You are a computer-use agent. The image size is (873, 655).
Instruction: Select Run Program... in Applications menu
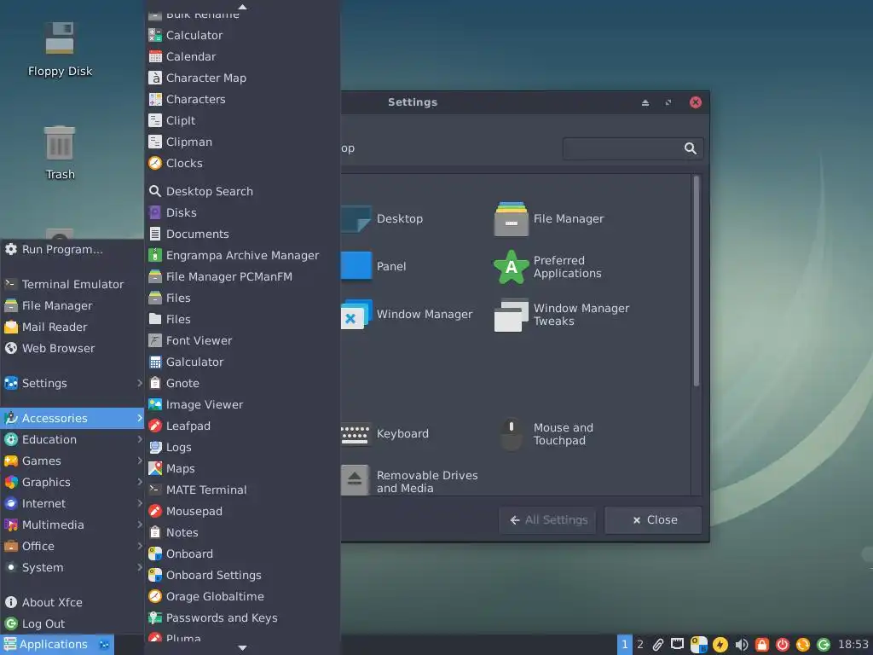72,250
